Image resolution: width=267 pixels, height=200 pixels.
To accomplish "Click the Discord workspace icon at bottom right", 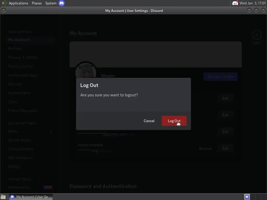I will click(247, 197).
